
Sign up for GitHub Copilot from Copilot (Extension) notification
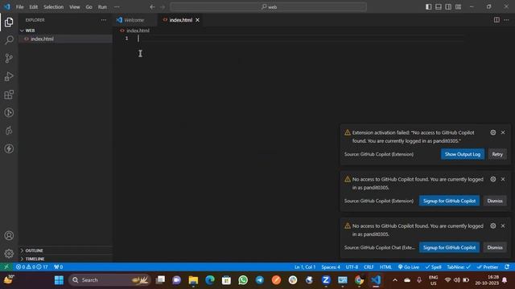(x=449, y=201)
